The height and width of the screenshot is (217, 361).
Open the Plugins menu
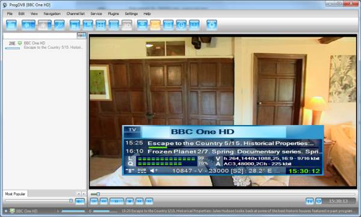tap(114, 14)
